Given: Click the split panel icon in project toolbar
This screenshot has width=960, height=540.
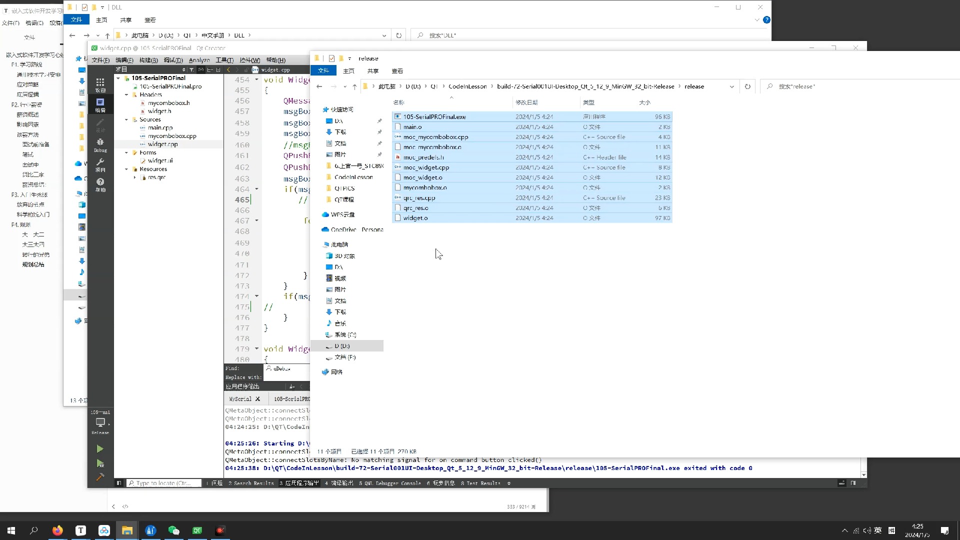Looking at the screenshot, I should click(210, 69).
